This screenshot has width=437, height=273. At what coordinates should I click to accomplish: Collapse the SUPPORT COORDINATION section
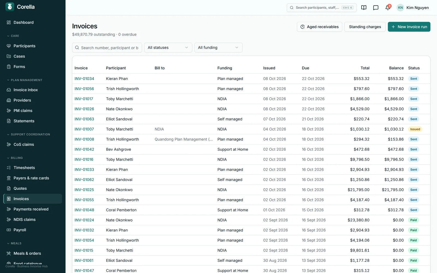point(28,134)
